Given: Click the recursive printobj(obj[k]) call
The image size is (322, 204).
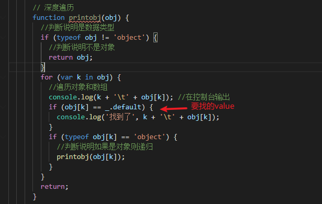Looking at the screenshot, I should click(91, 157).
